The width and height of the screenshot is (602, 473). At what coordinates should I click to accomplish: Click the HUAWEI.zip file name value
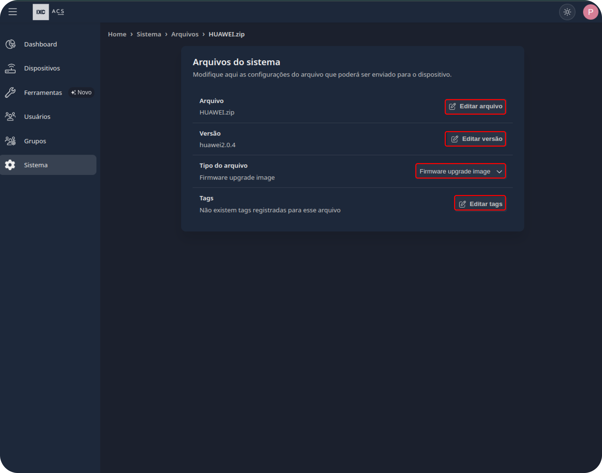coord(217,112)
